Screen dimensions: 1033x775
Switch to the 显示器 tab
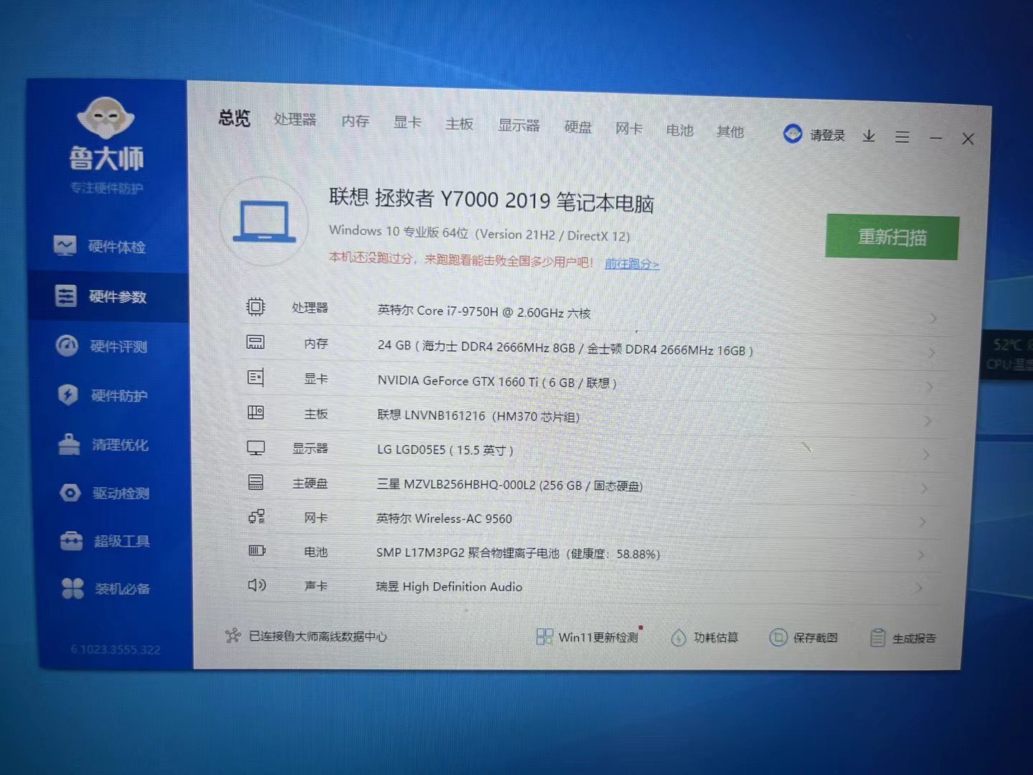click(x=519, y=126)
